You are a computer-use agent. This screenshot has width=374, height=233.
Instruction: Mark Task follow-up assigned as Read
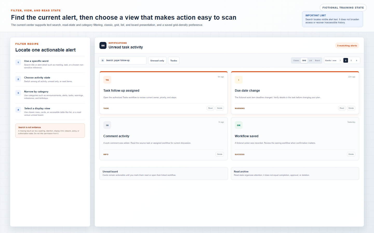click(210, 108)
